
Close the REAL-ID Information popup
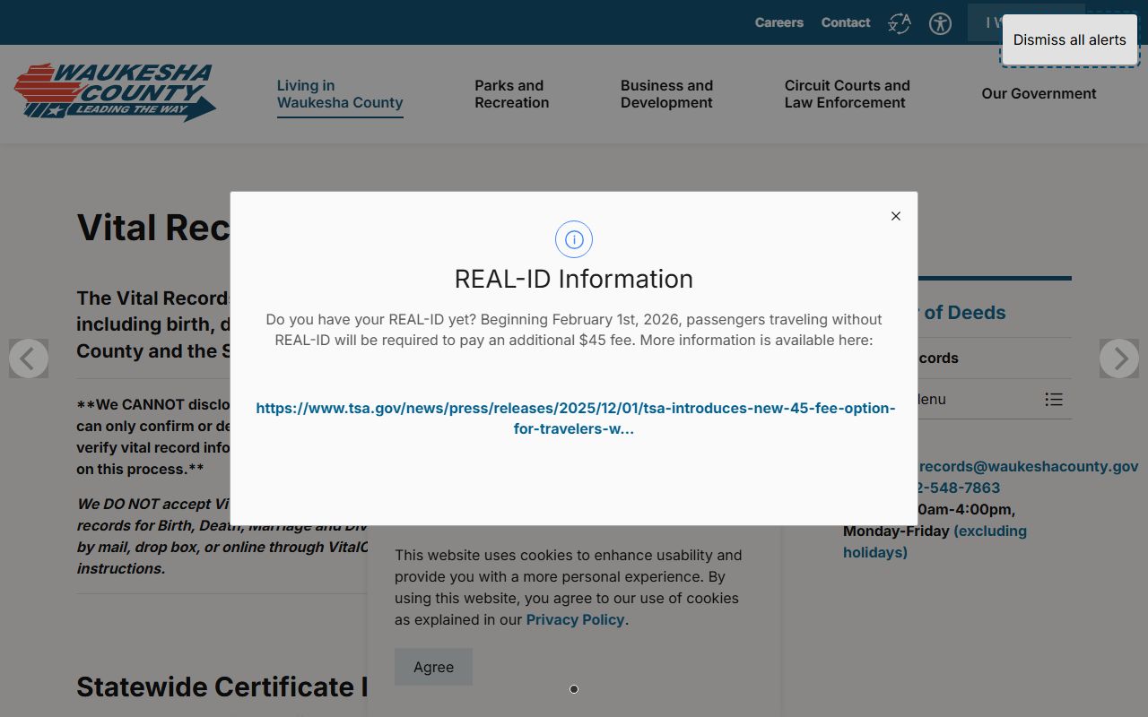click(x=895, y=216)
